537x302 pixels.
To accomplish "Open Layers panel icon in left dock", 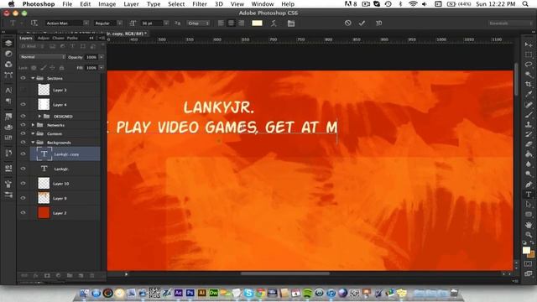I will click(8, 43).
